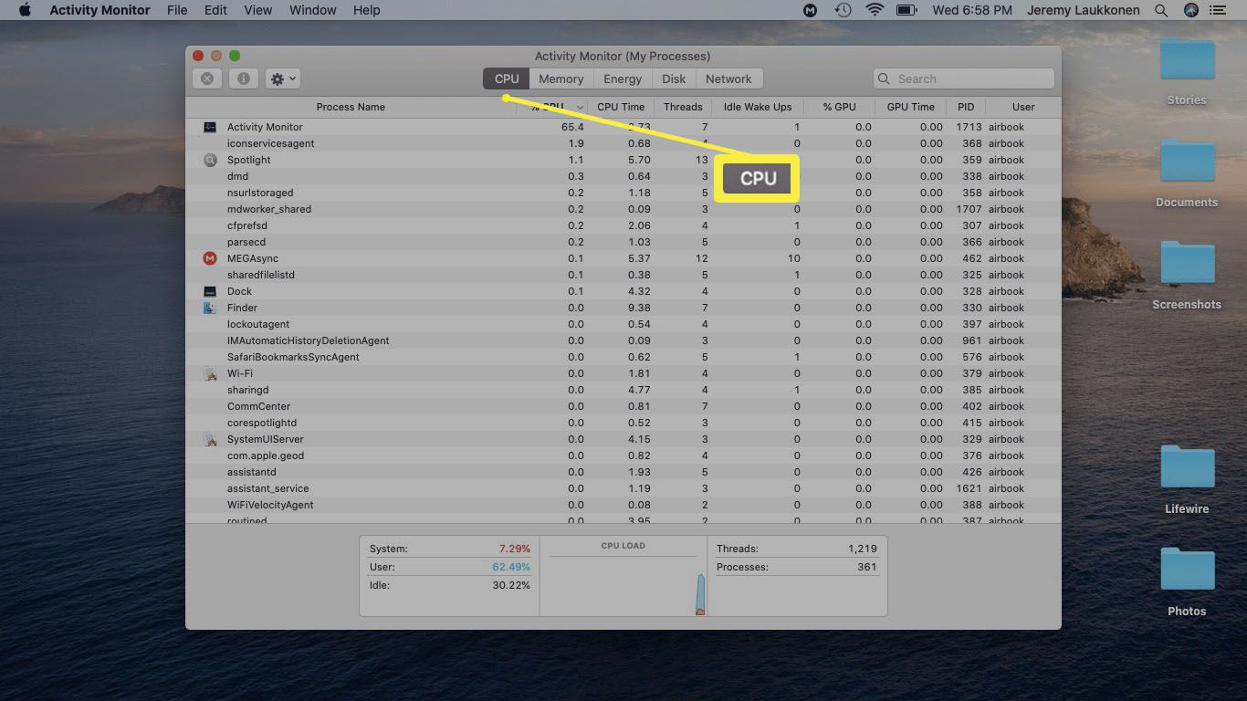
Task: Click the Finder process icon
Action: pos(210,308)
